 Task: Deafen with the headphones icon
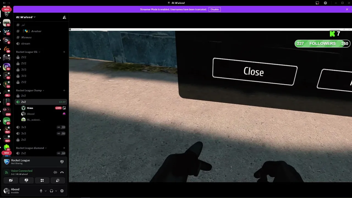(x=51, y=191)
